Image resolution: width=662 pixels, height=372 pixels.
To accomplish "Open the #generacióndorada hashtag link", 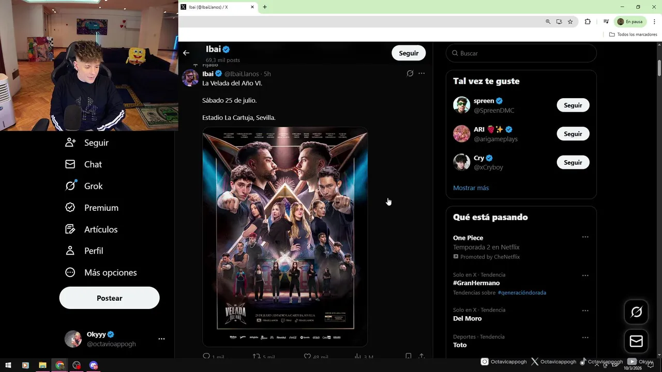I will pyautogui.click(x=522, y=292).
